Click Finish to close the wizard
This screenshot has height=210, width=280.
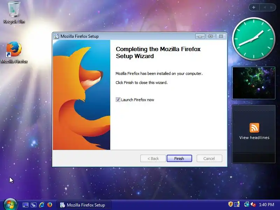[179, 159]
